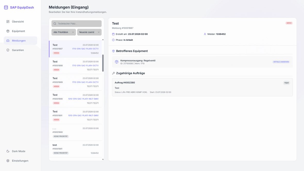Open 1010-SPA-SAC-PLAR1-INLT-SMIV link of message #10001891
This screenshot has height=171, width=304.
tap(83, 116)
